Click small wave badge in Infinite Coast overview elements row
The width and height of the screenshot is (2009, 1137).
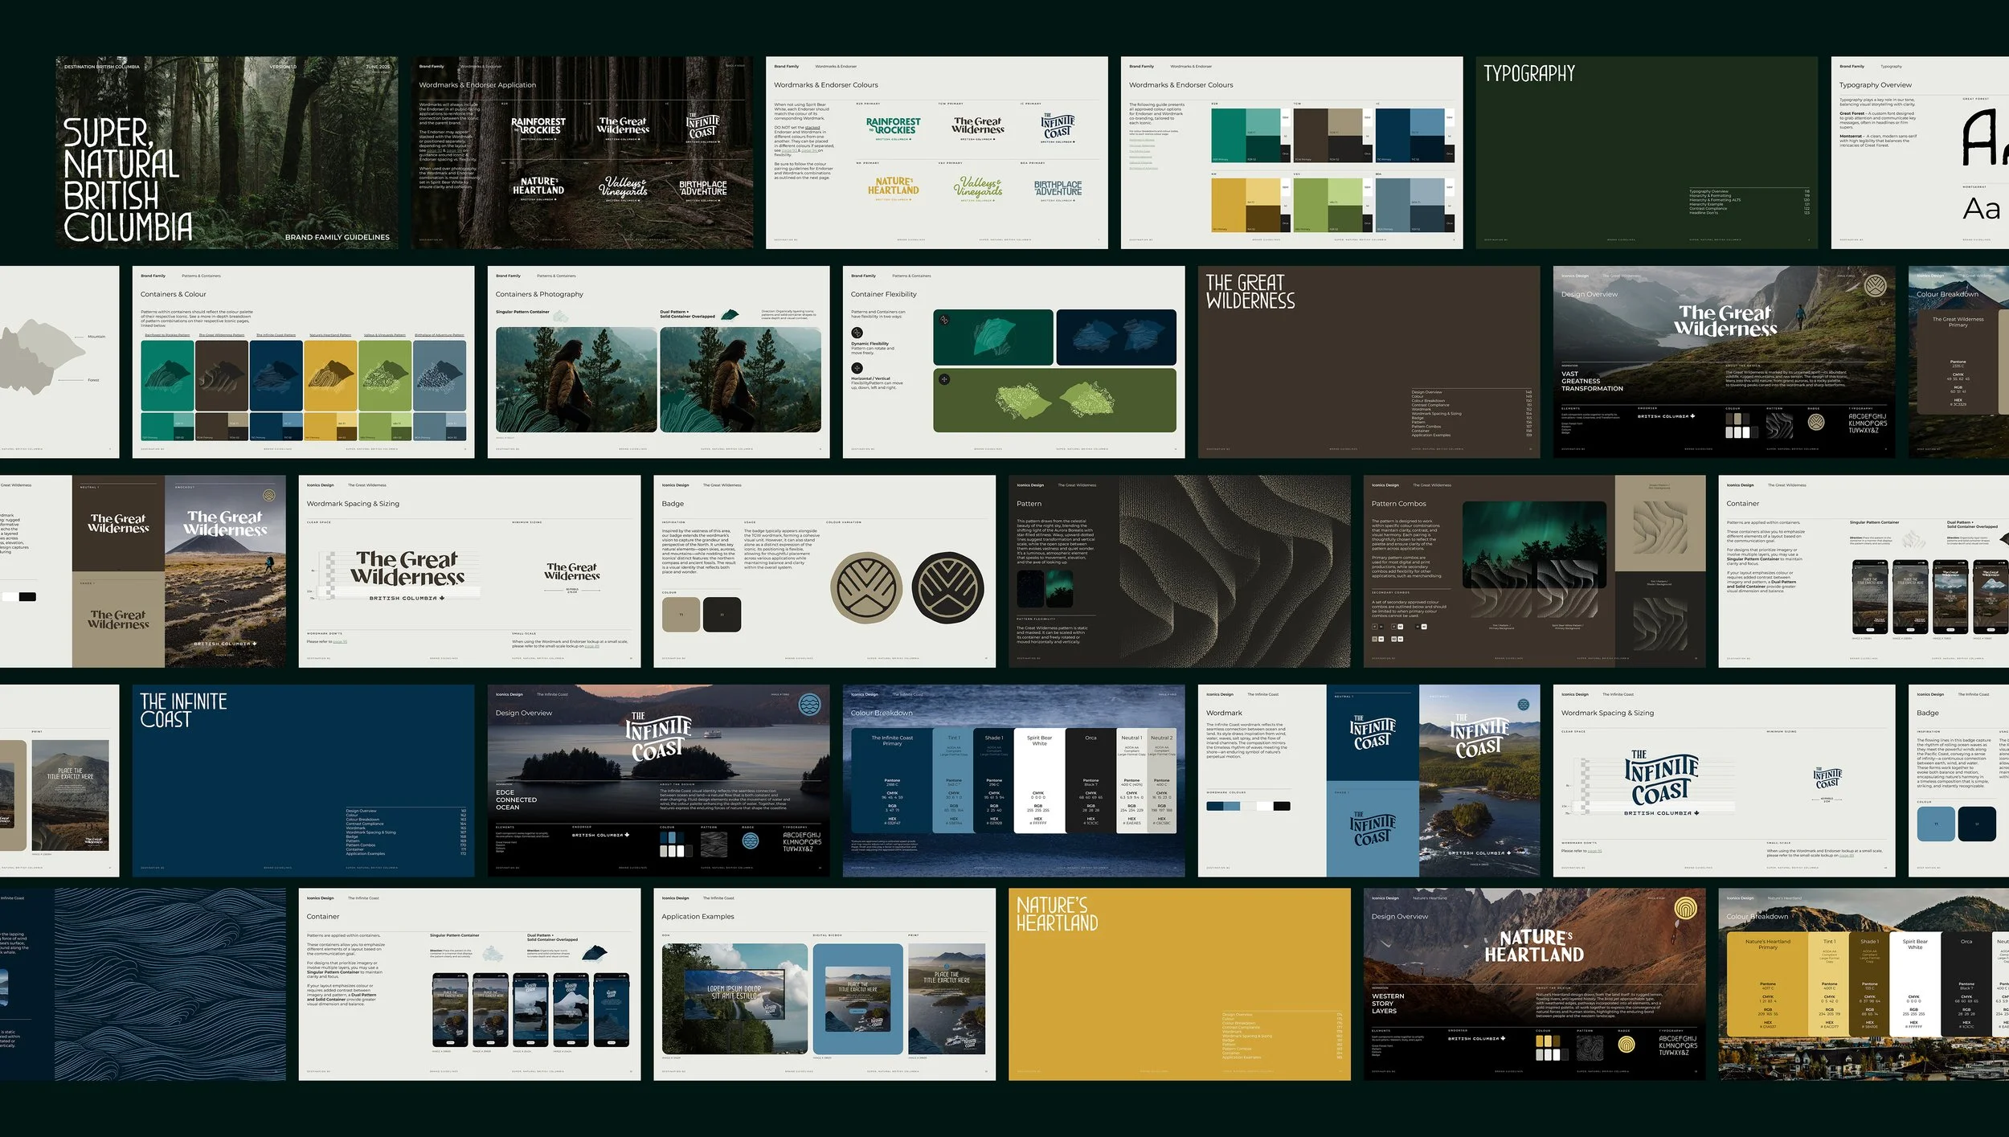[751, 841]
